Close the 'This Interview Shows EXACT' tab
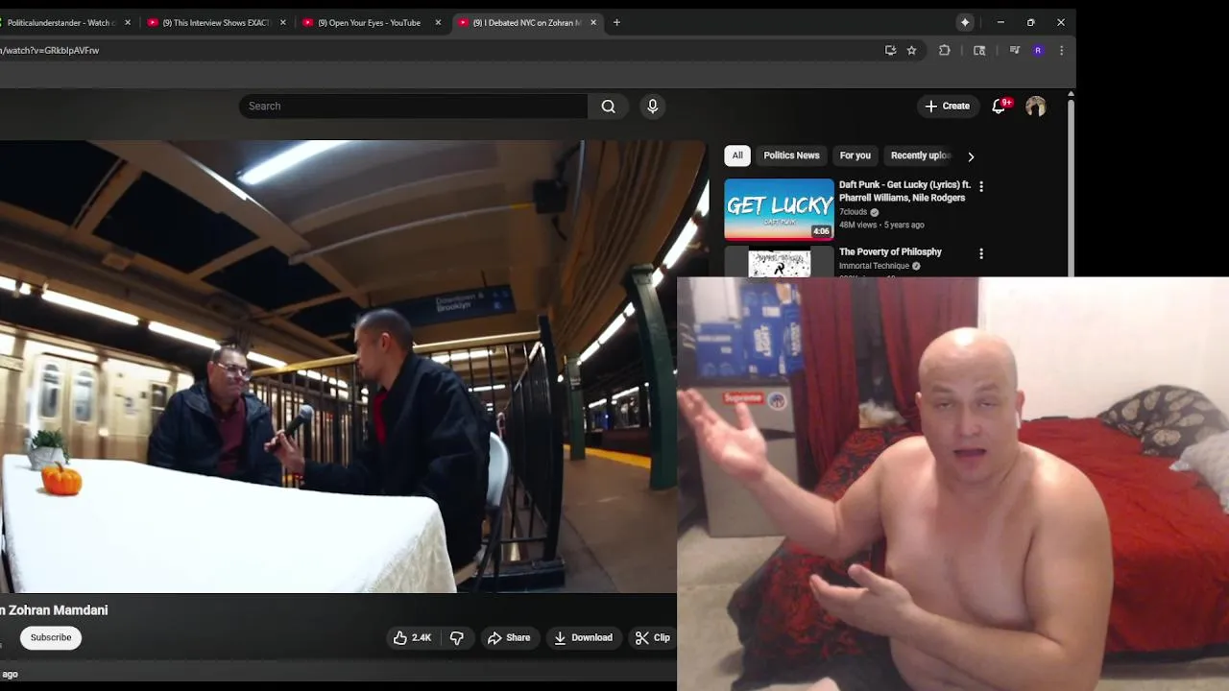 282,22
